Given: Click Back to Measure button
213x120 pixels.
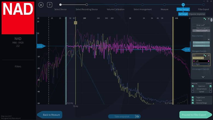Looking at the screenshot, I should tap(50, 115).
